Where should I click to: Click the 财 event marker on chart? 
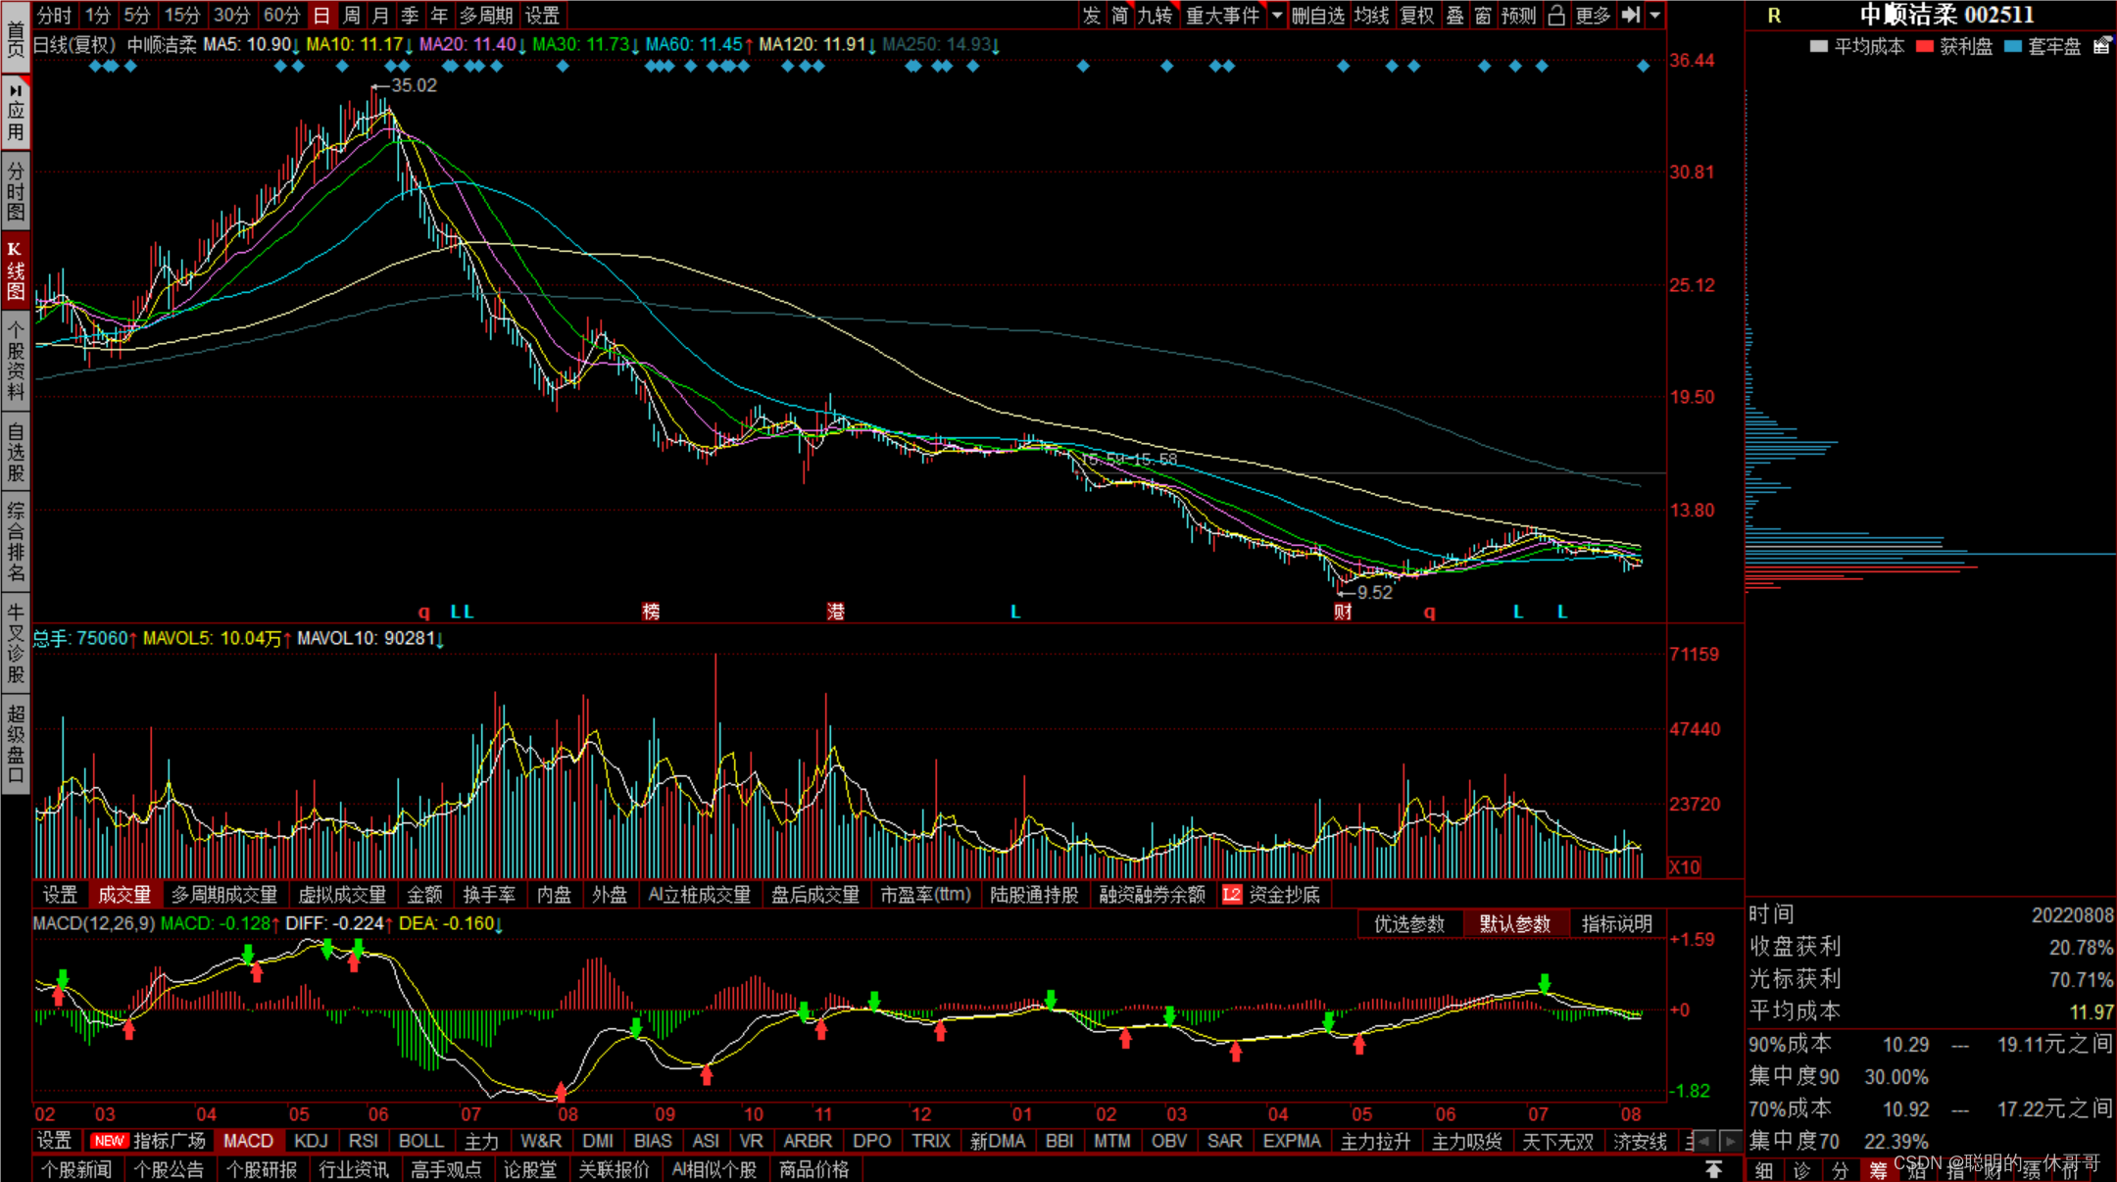pos(1343,612)
